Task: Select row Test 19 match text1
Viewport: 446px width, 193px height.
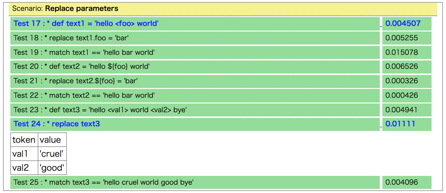Action: pos(195,53)
